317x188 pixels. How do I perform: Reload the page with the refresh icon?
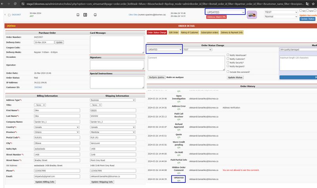15,4
